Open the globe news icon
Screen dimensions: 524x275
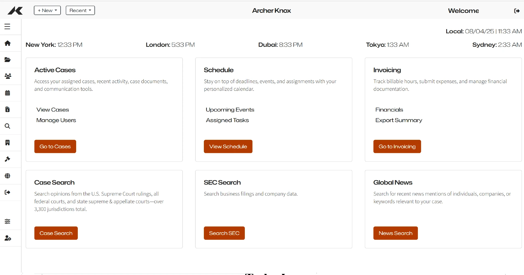click(x=8, y=176)
